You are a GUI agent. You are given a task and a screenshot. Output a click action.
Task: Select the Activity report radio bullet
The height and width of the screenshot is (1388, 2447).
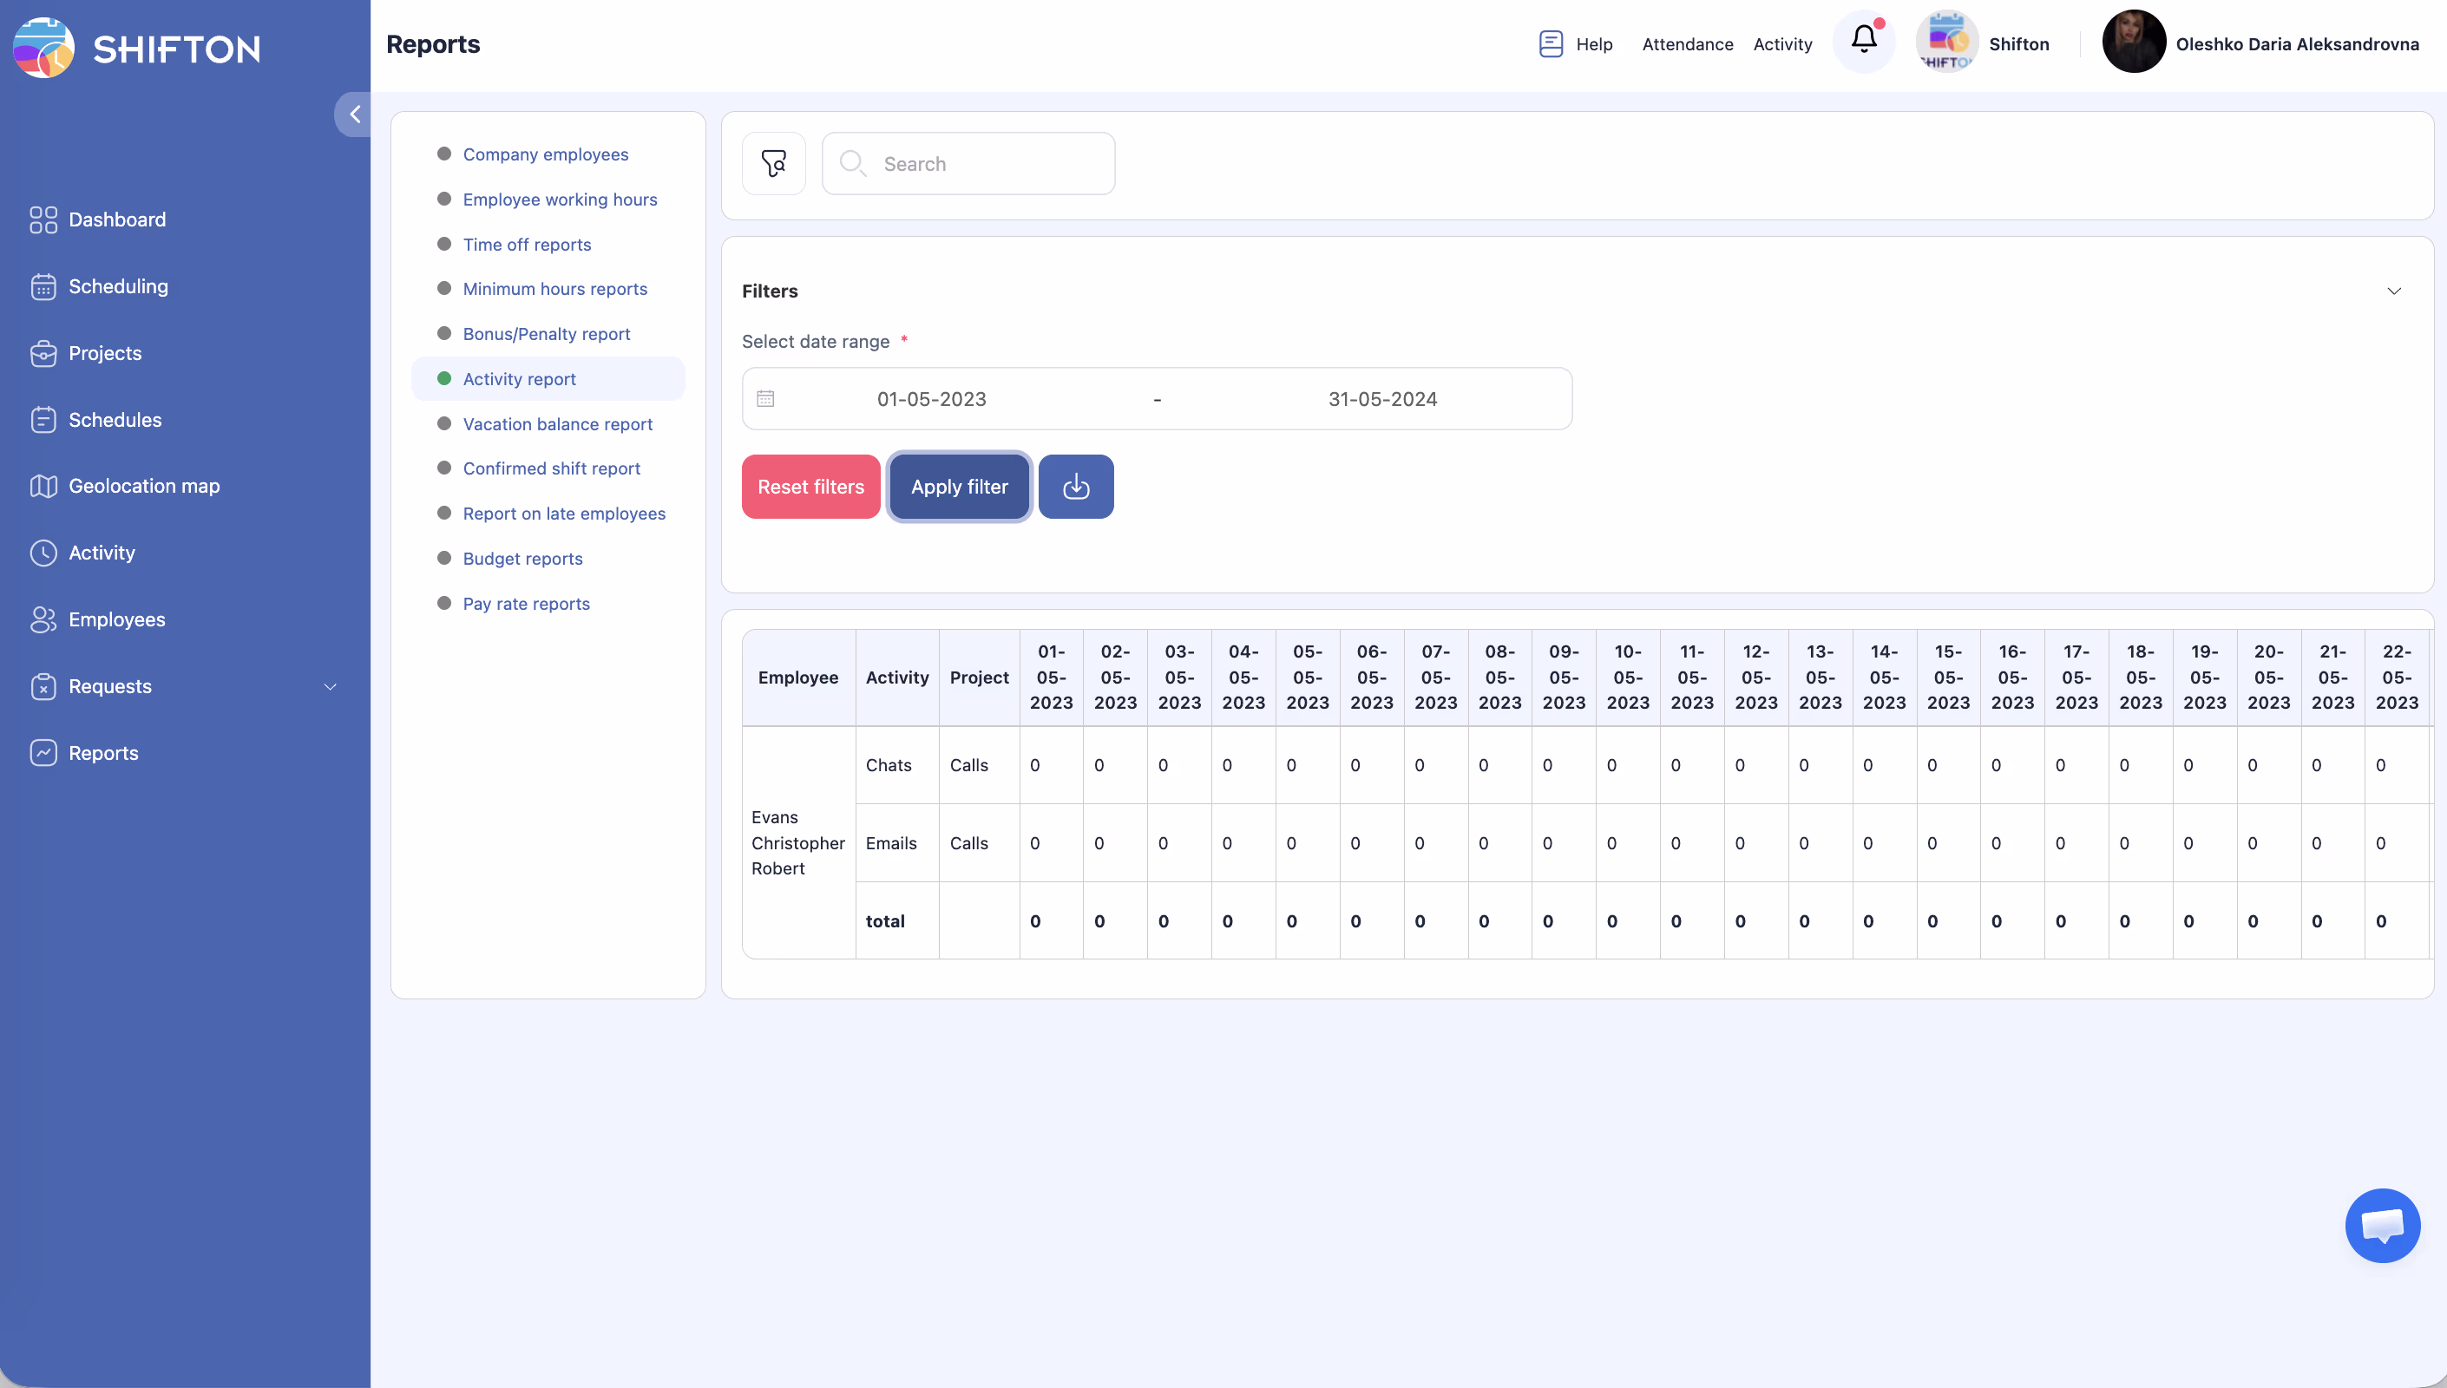click(x=444, y=378)
